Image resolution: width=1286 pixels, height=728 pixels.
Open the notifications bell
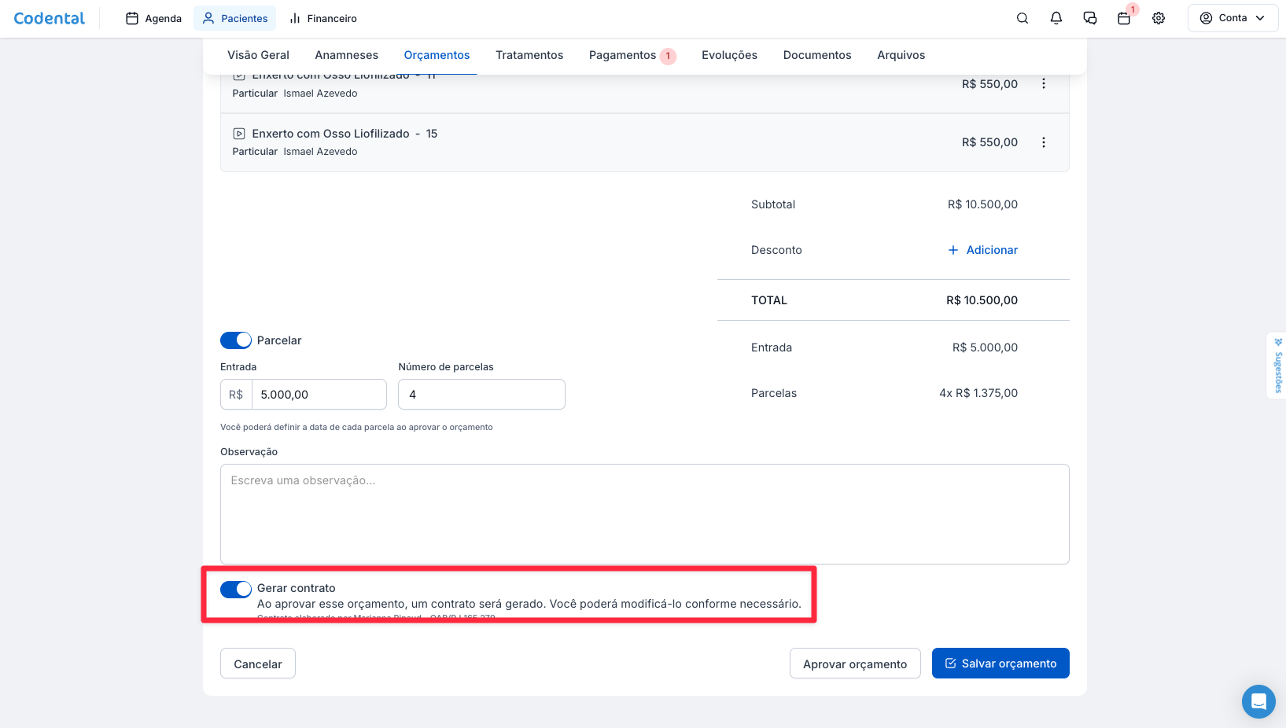coord(1056,18)
